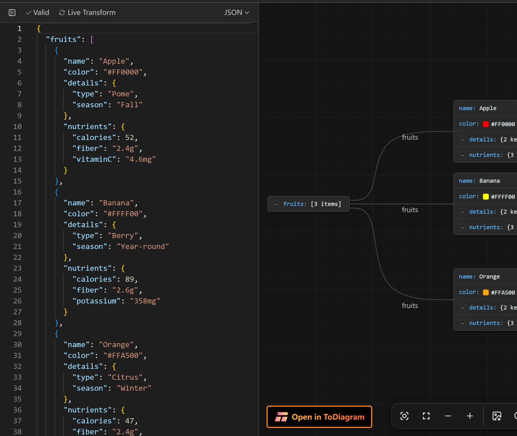Viewport: 517px width, 436px height.
Task: Collapse Orange's details node
Action: click(x=462, y=308)
